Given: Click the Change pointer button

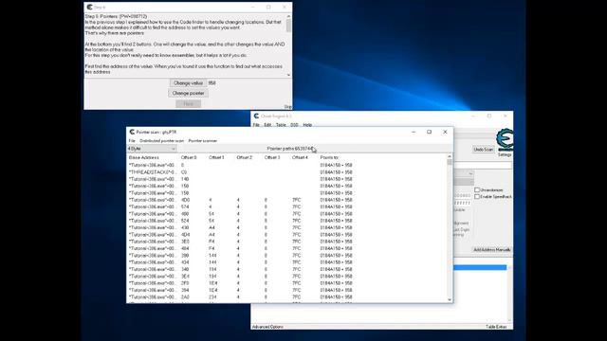Looking at the screenshot, I should coord(188,93).
